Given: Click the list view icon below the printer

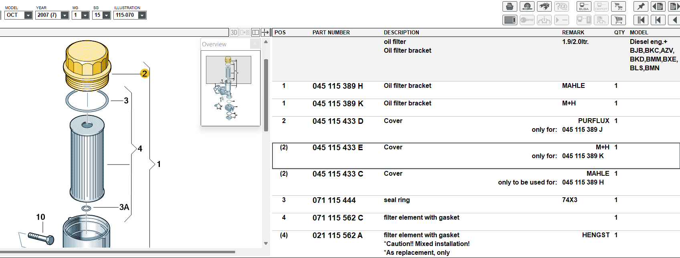Looking at the screenshot, I should [510, 20].
